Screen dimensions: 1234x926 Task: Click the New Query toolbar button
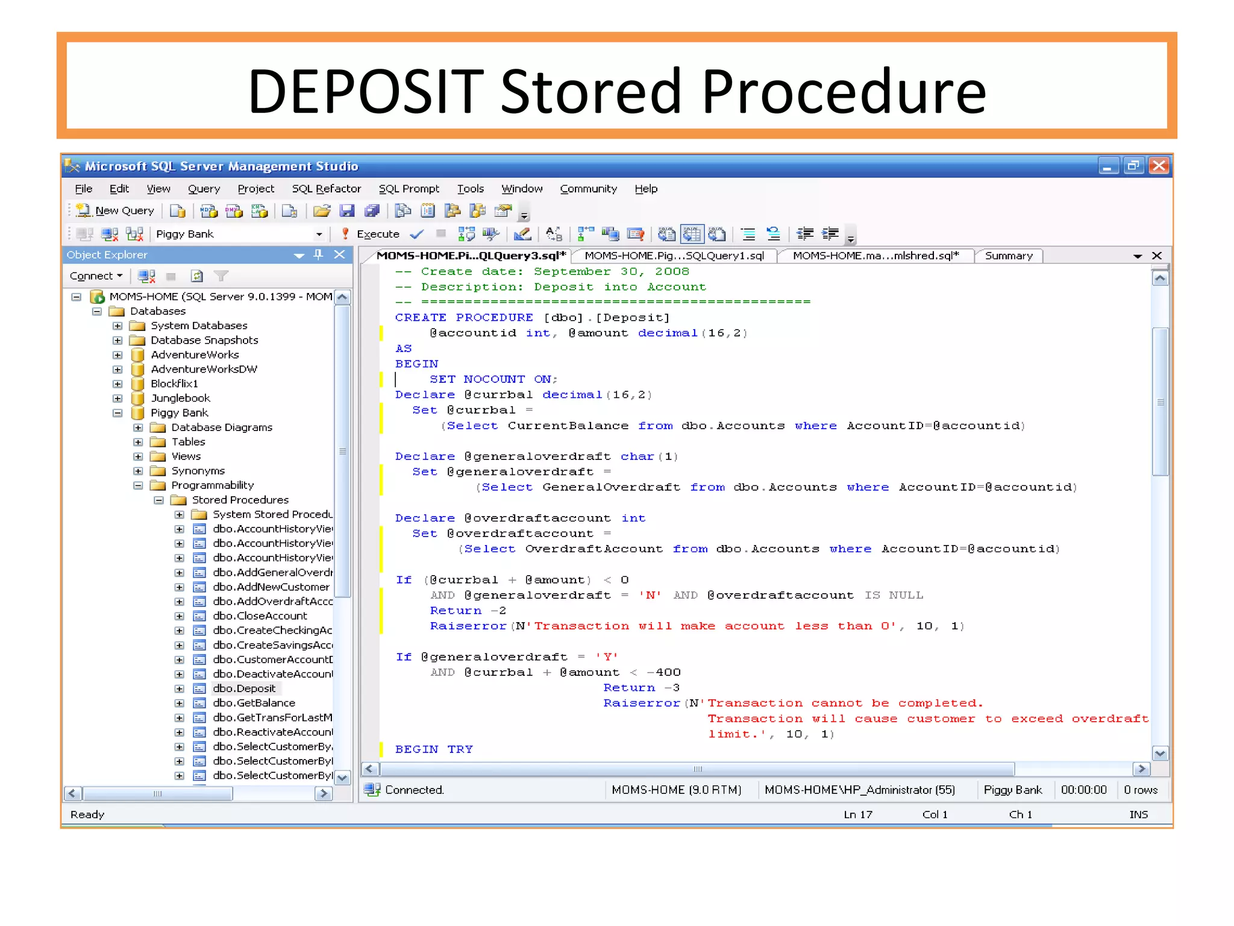click(116, 210)
